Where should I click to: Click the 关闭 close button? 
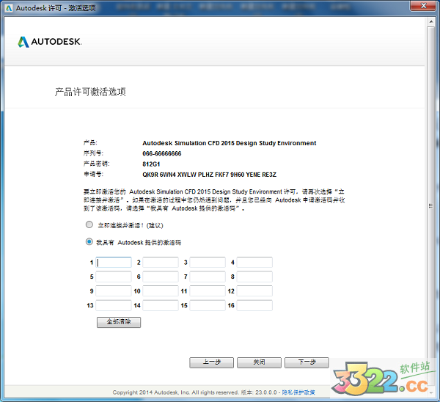tap(259, 362)
